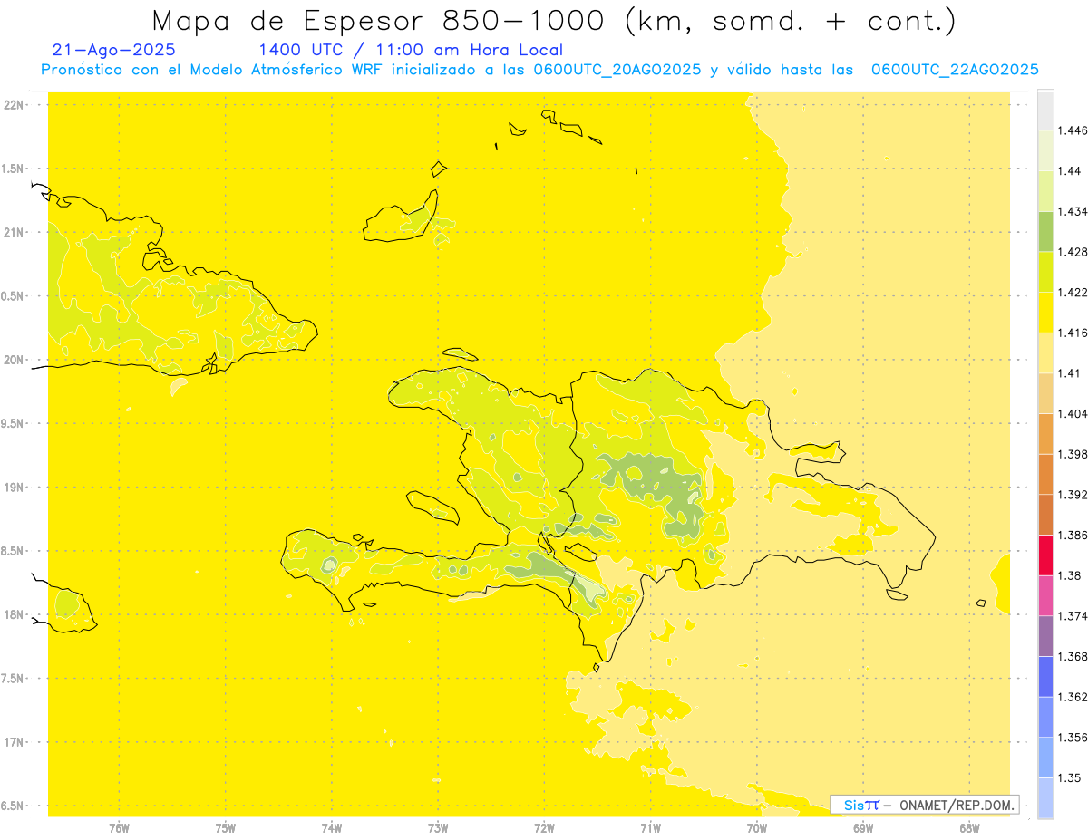Click the '18N' latitude label
Image resolution: width=1088 pixels, height=840 pixels.
tap(14, 614)
